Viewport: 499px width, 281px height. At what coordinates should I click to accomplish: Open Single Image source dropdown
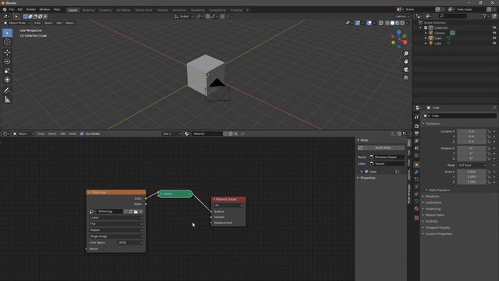pos(116,237)
